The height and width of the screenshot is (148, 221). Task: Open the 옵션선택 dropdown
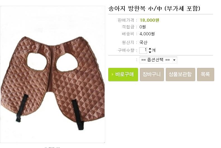pos(158,60)
